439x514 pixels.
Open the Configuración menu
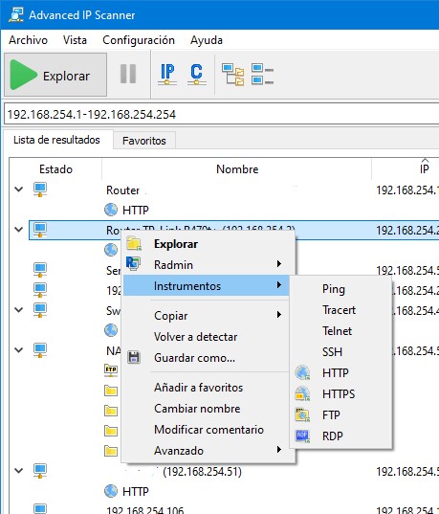pyautogui.click(x=139, y=40)
